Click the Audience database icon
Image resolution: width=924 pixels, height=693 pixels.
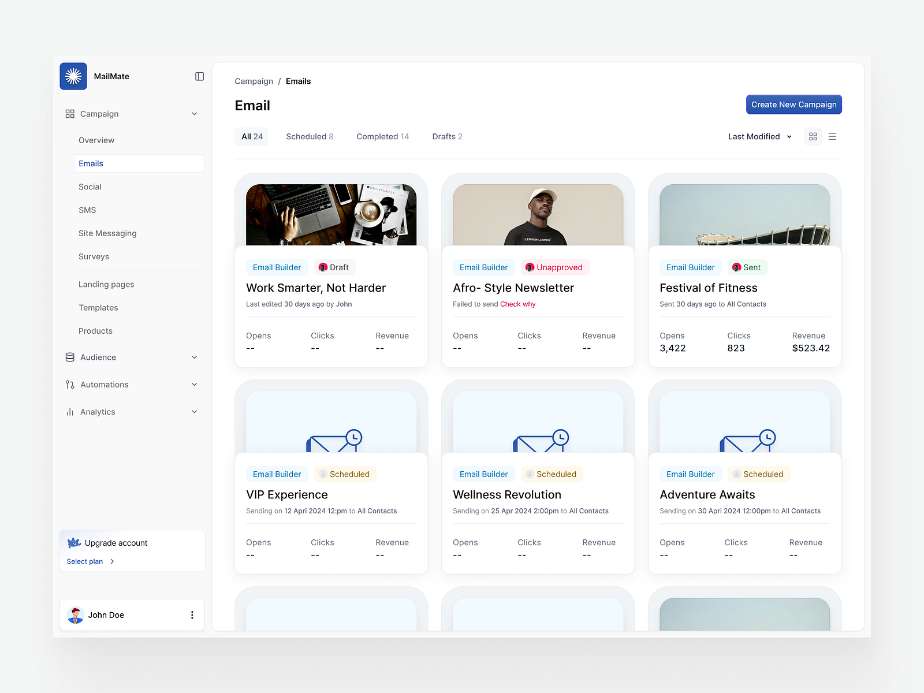pyautogui.click(x=70, y=357)
